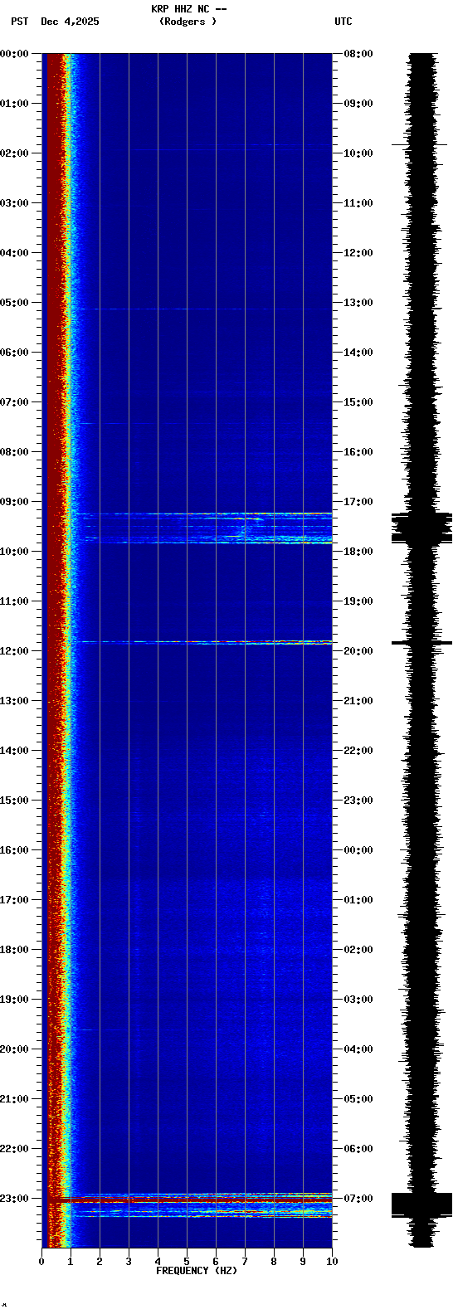458x1314 pixels.
Task: Click the UTC time label '10:00'
Action: click(x=358, y=153)
